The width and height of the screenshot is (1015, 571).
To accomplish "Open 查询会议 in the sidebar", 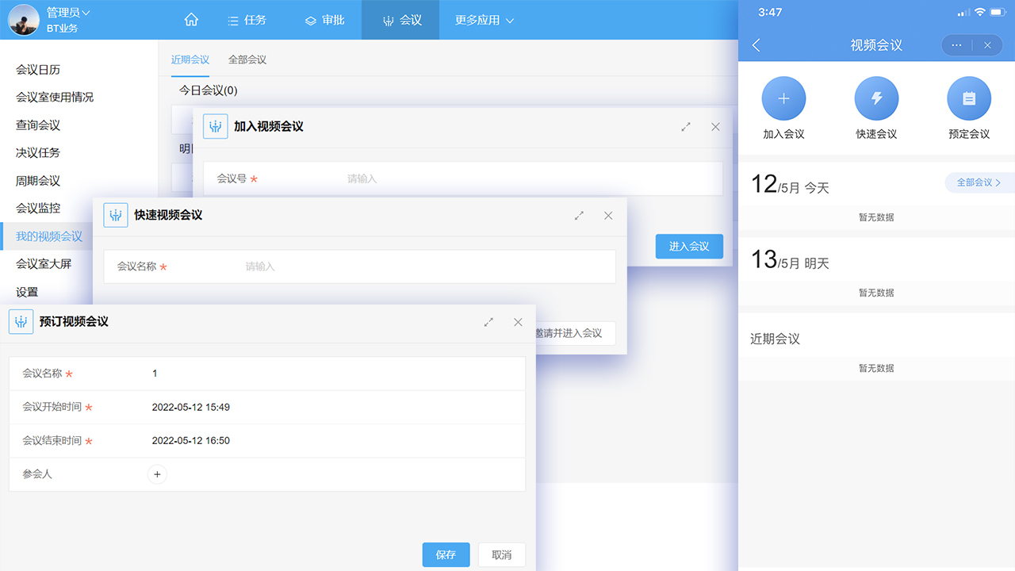I will 38,125.
